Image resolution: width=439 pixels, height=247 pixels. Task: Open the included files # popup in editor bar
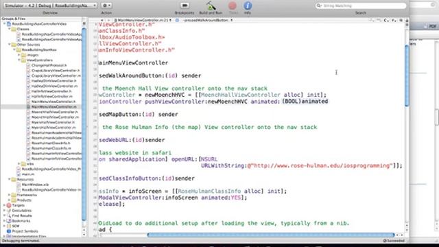pos(394,21)
